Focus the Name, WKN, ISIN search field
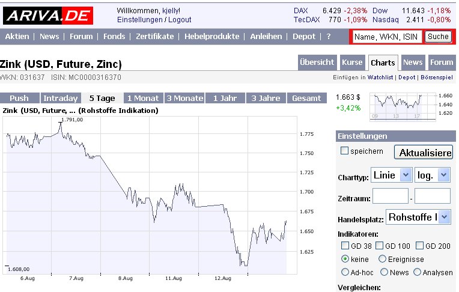The height and width of the screenshot is (292, 459). 387,37
